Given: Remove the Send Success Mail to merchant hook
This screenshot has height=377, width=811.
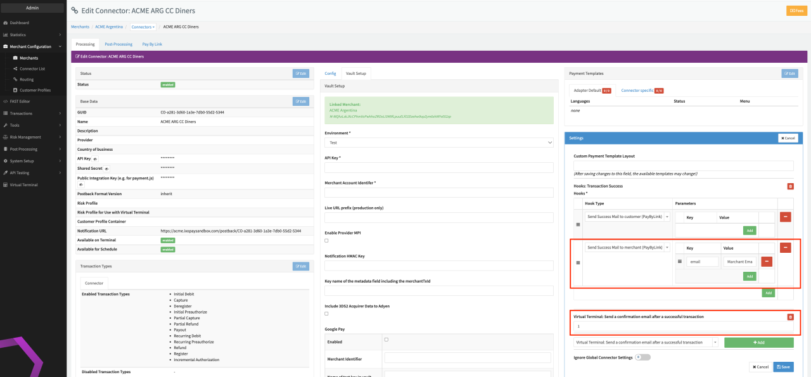Looking at the screenshot, I should point(786,247).
